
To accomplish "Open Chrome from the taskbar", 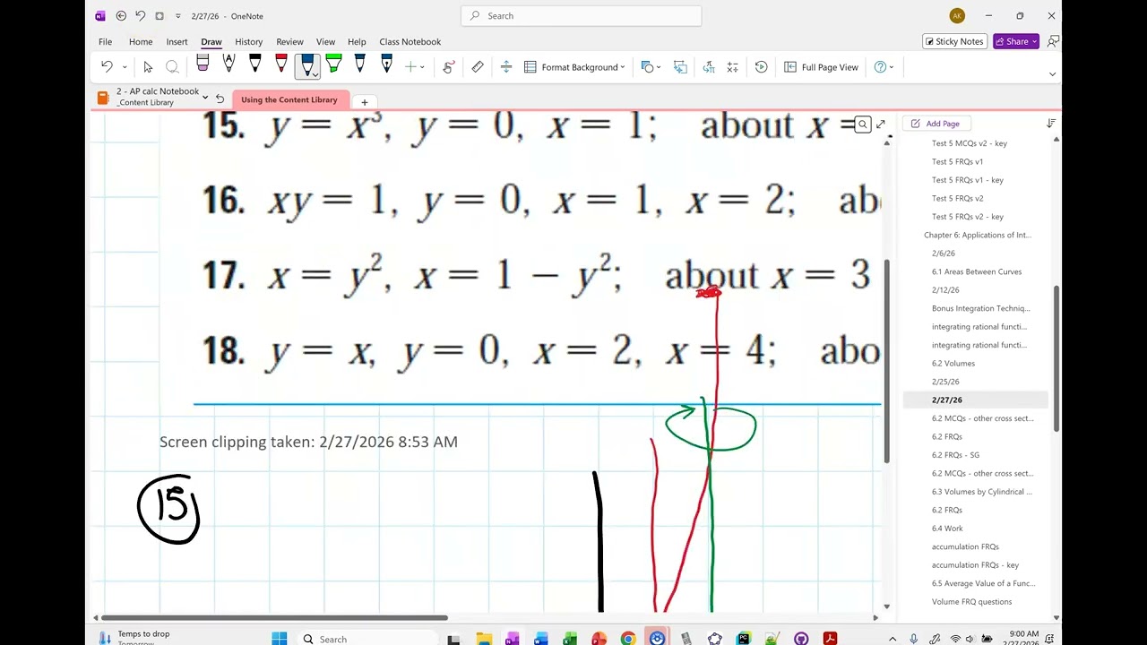I will coord(628,639).
